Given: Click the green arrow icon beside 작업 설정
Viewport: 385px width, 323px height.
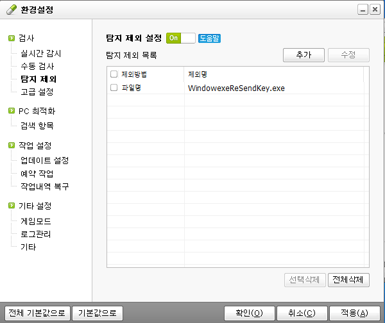Looking at the screenshot, I should tap(12, 145).
